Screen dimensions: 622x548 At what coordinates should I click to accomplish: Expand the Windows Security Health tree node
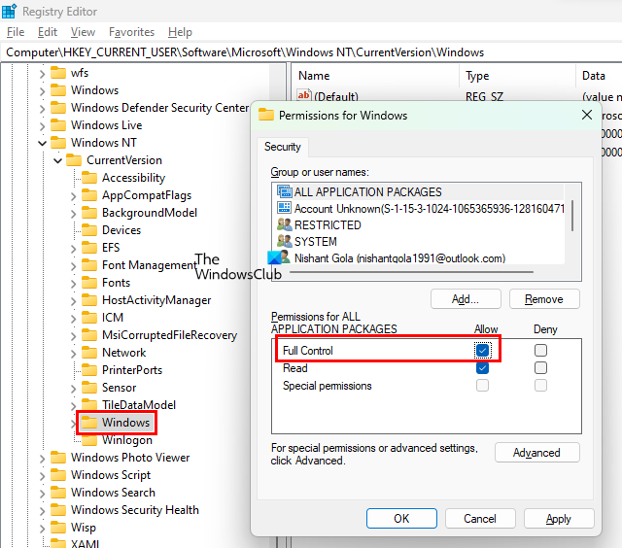tap(42, 511)
